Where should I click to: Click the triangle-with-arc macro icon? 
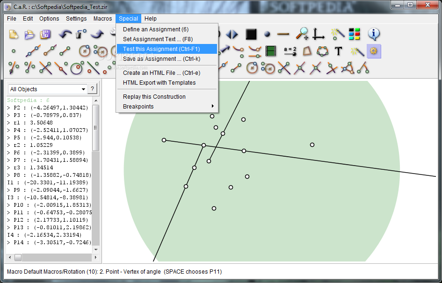click(x=348, y=68)
